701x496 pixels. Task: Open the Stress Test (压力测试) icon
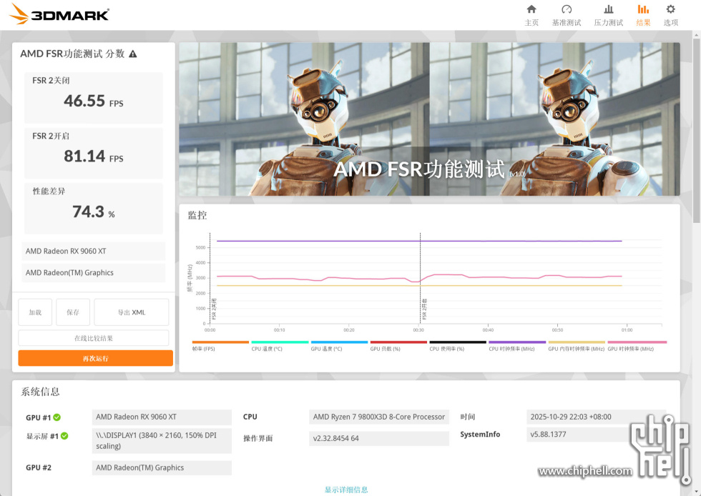point(608,10)
